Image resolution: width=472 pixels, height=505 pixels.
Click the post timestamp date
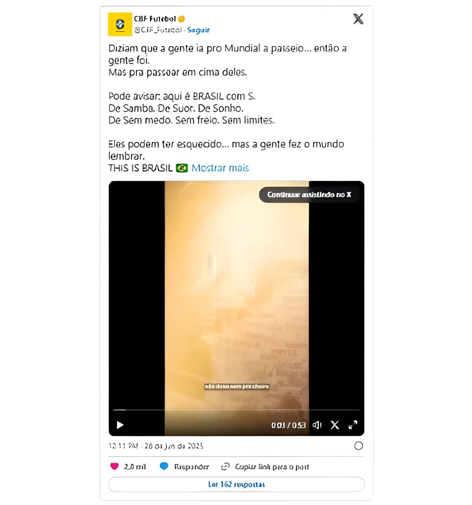[156, 446]
